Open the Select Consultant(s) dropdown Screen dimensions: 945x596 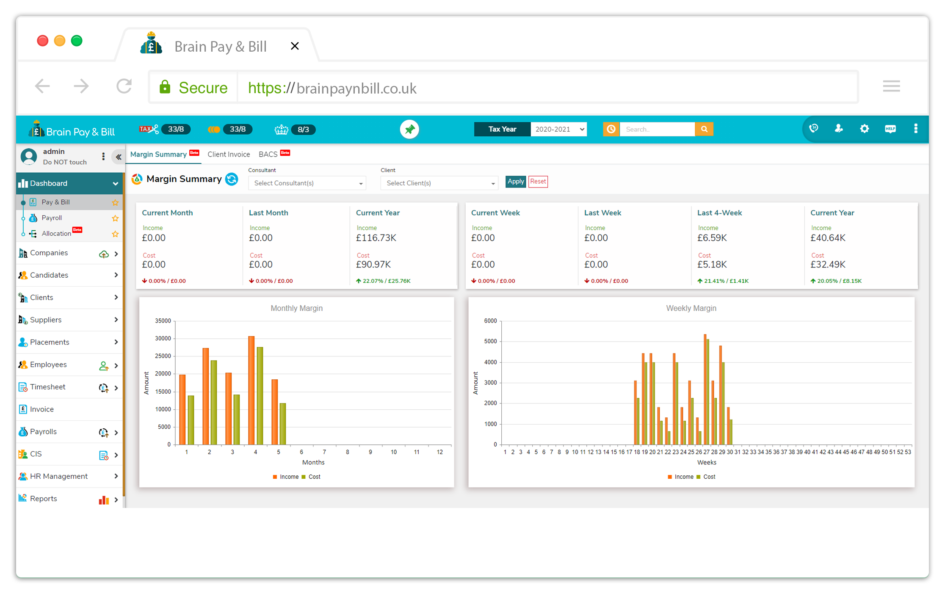pos(307,183)
